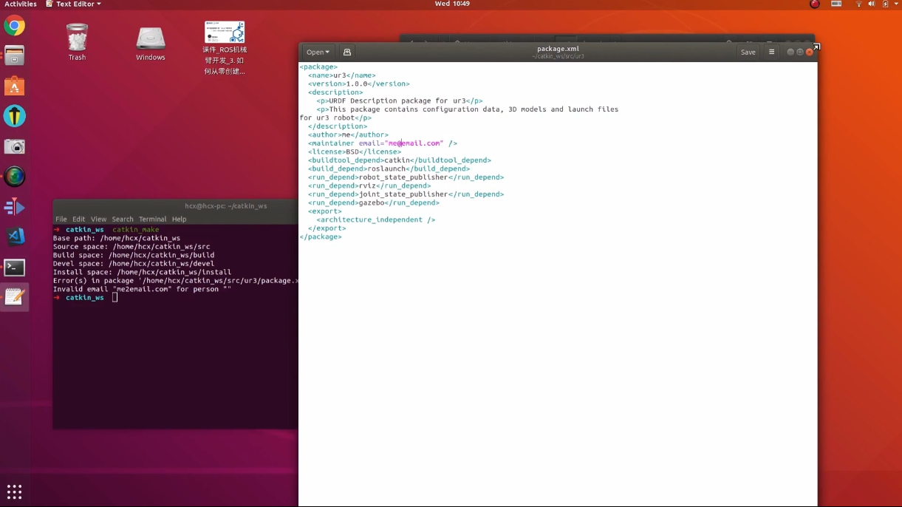
Task: Click the name ur3 line
Action: pyautogui.click(x=342, y=75)
